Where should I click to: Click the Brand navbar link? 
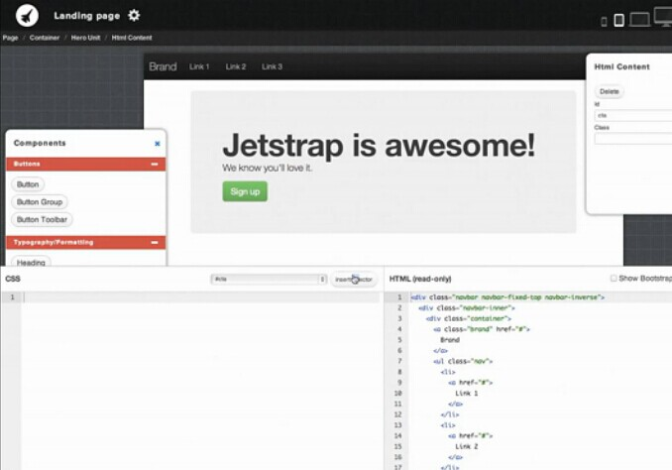pyautogui.click(x=163, y=66)
